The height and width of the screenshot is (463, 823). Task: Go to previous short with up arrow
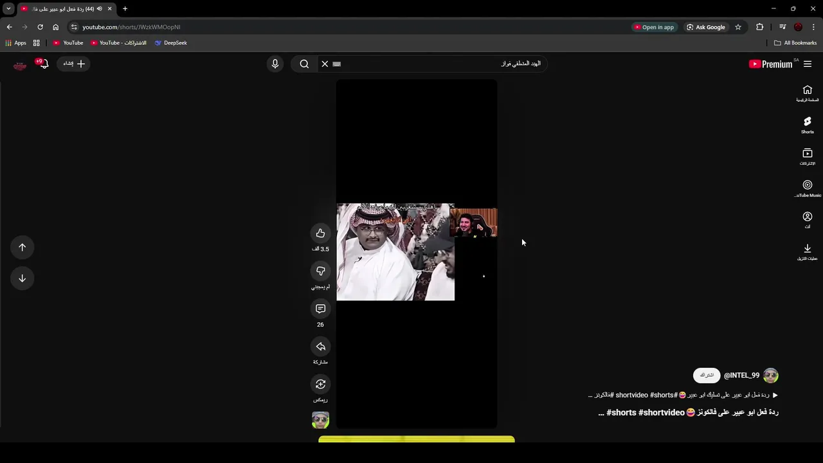pos(22,247)
